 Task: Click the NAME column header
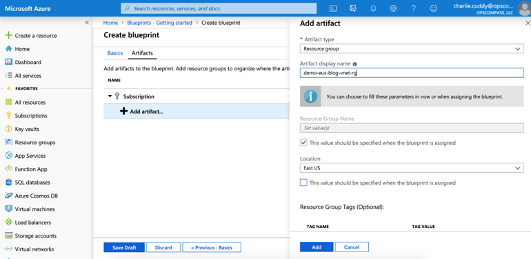114,81
